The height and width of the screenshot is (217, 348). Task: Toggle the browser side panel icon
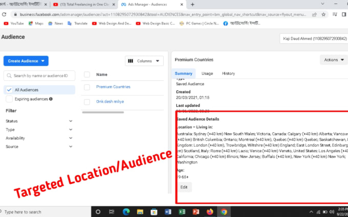(x=344, y=14)
